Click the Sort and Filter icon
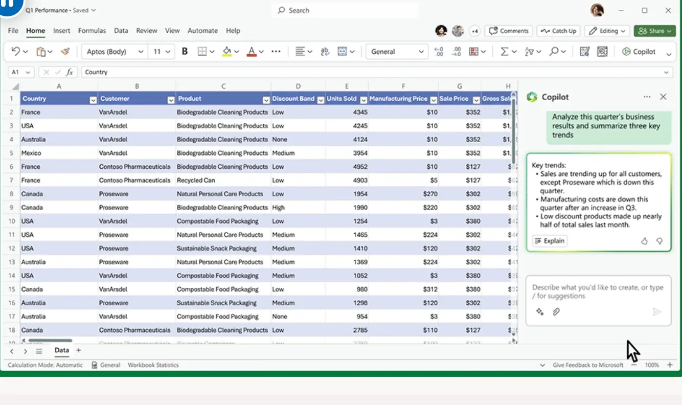682x405 pixels. pos(529,52)
